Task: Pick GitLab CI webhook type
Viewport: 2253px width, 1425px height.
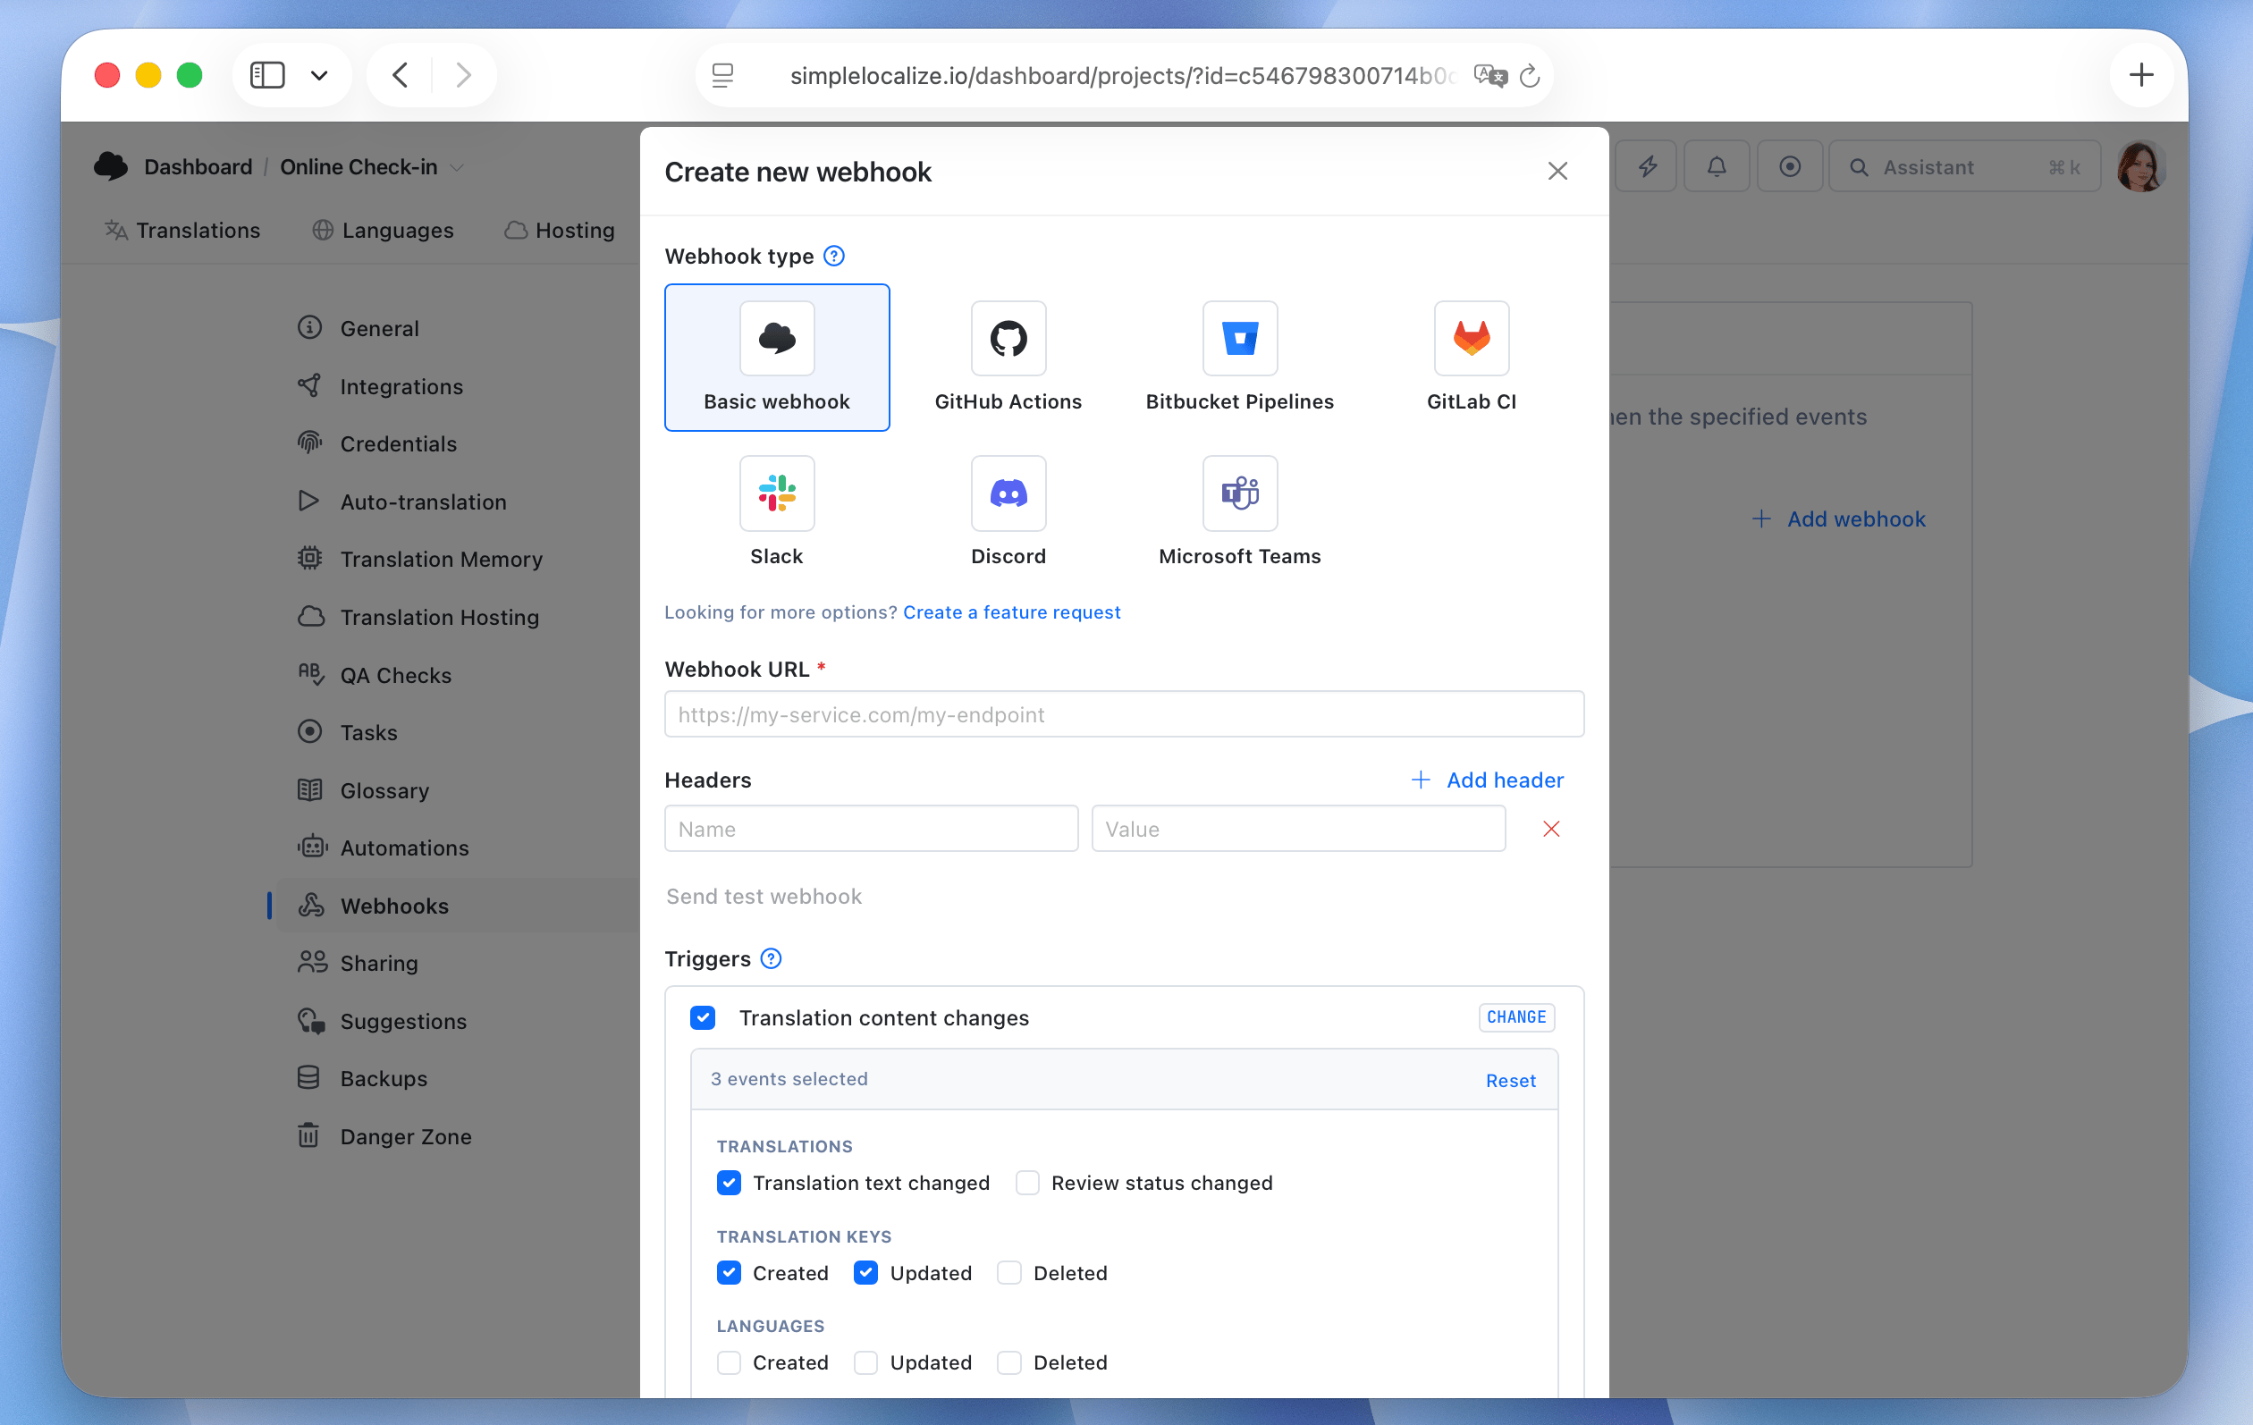Action: [1470, 357]
